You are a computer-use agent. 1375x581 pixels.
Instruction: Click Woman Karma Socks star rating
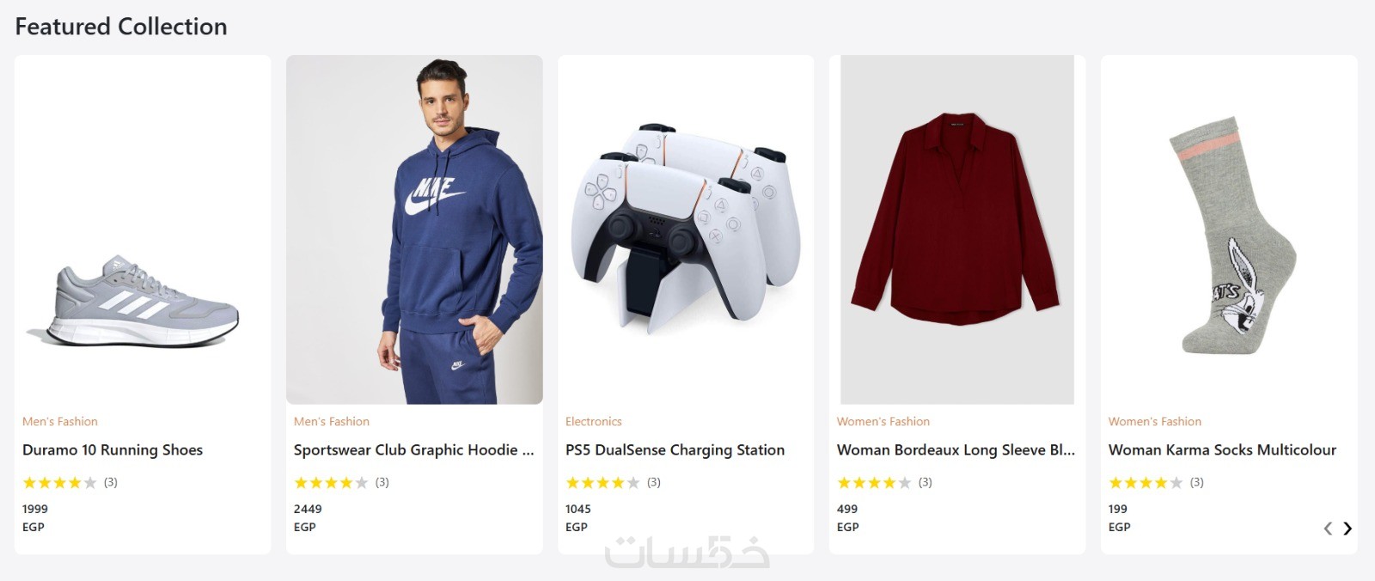click(1146, 483)
